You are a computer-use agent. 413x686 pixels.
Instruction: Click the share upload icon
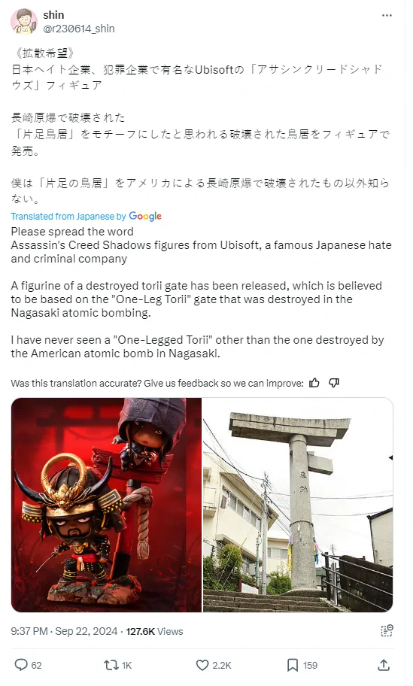pyautogui.click(x=384, y=665)
